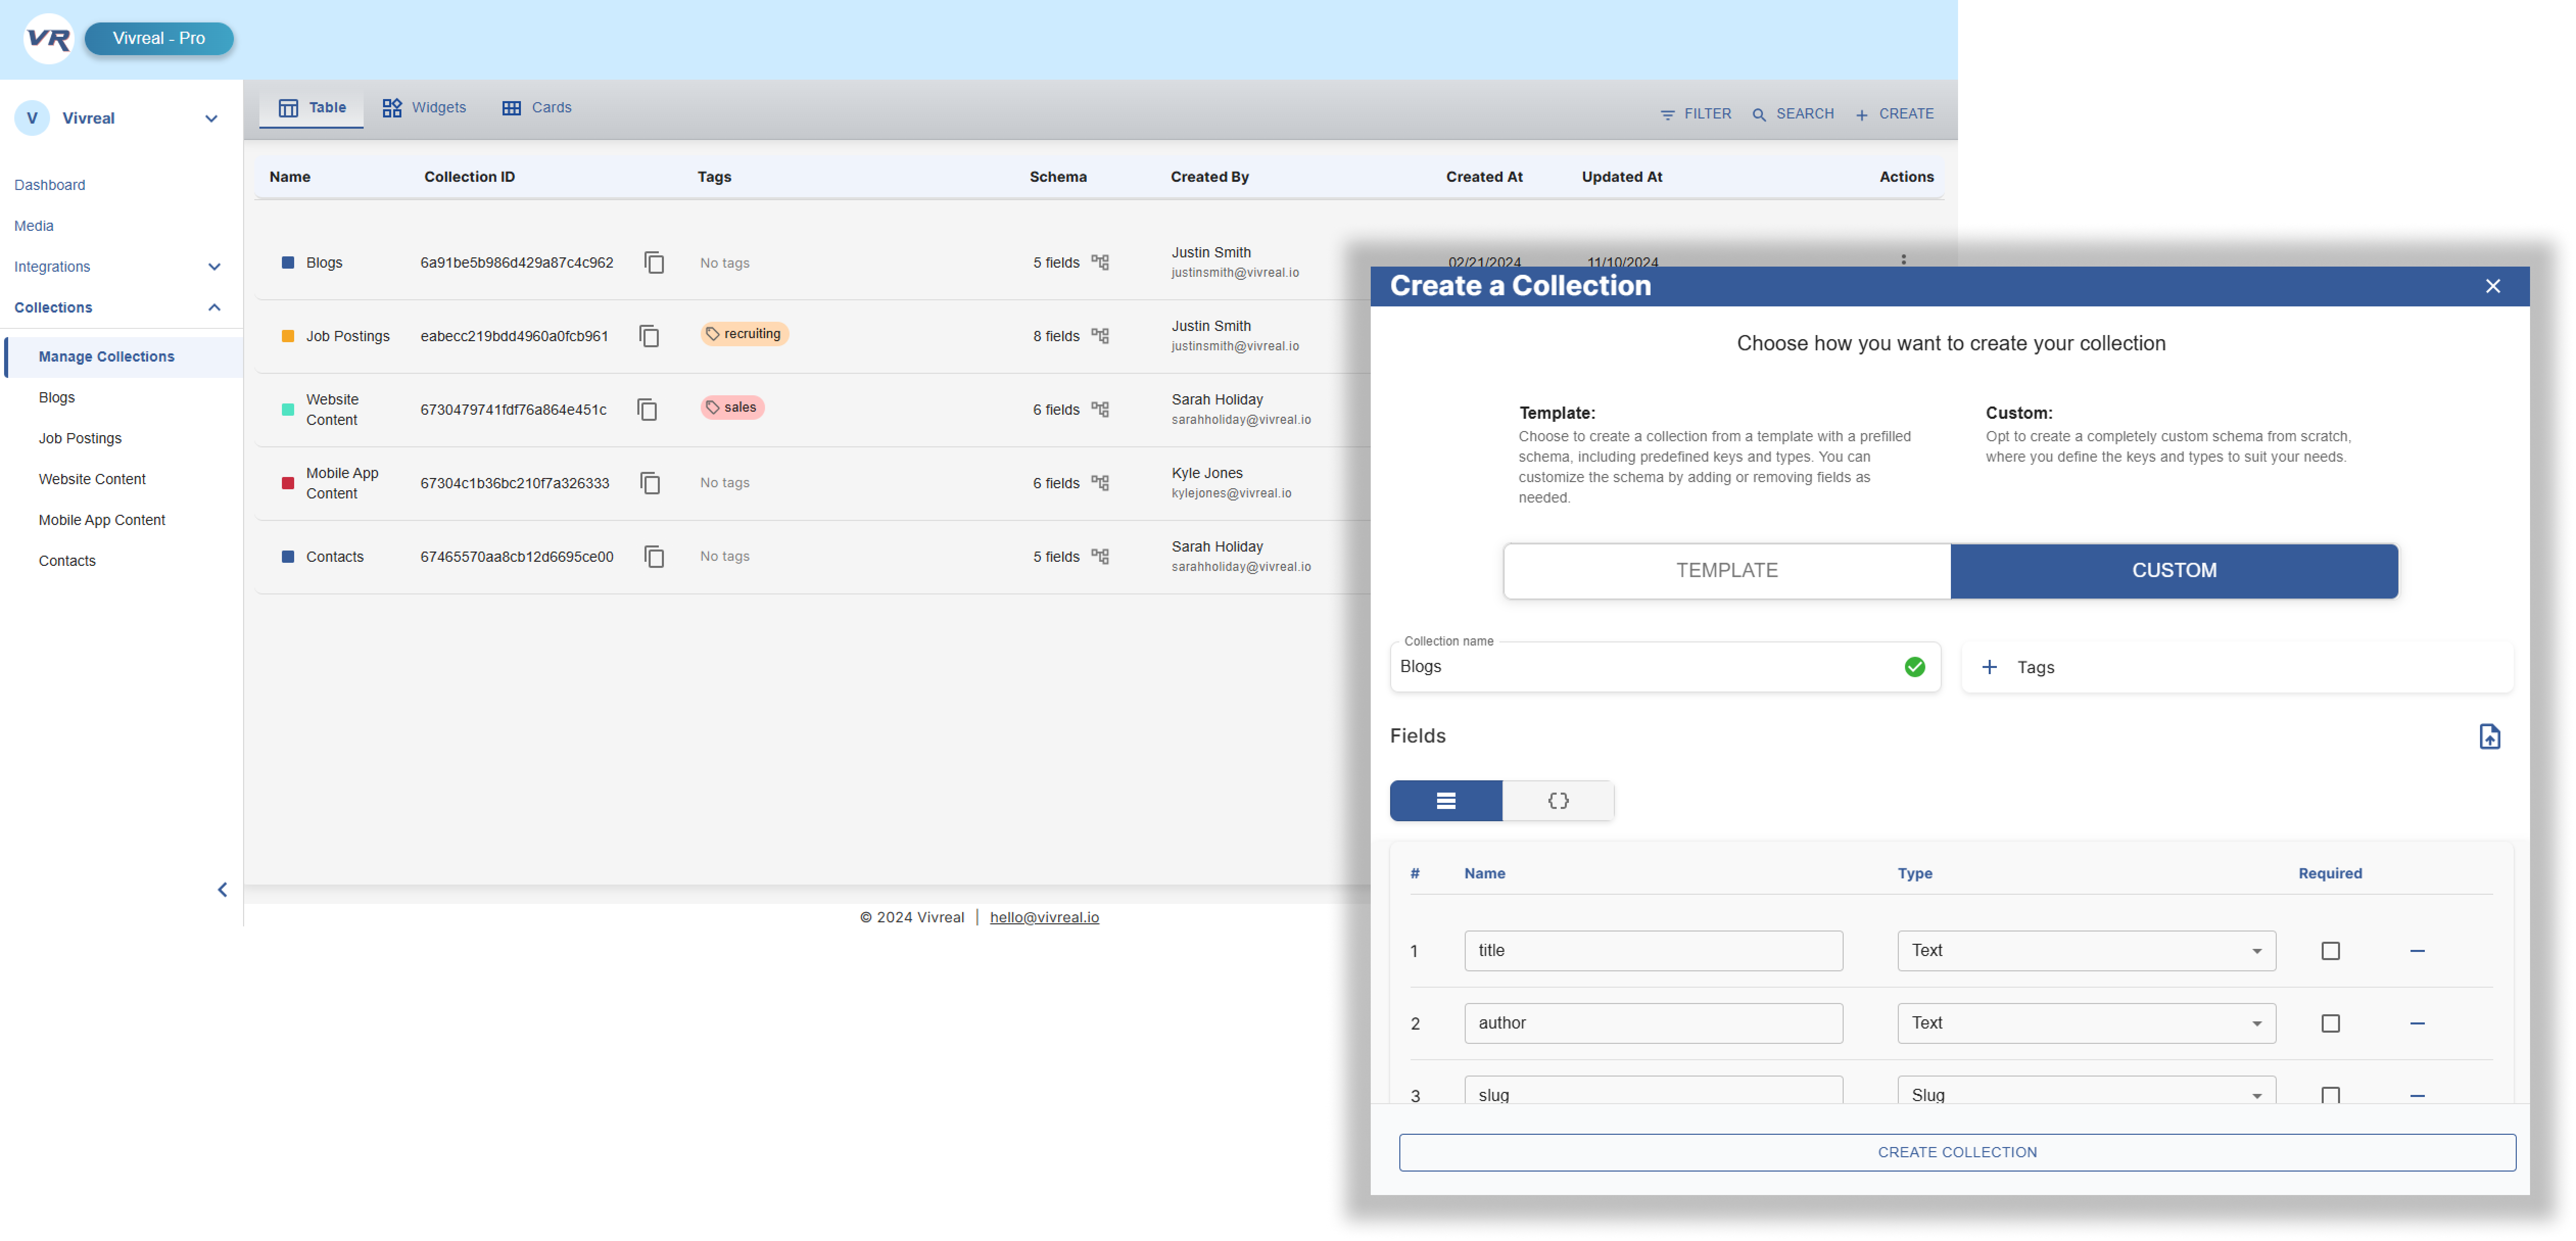The image size is (2576, 1241).
Task: Open schema tree icon for Job Postings
Action: click(x=1100, y=336)
